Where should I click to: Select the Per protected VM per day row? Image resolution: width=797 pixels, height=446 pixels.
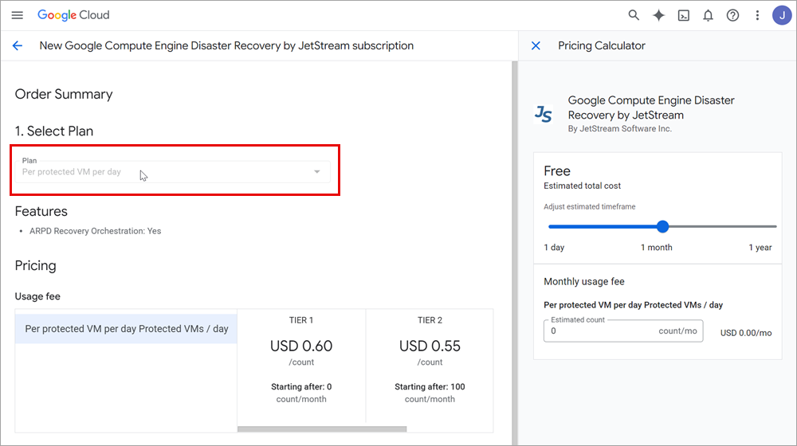click(126, 329)
